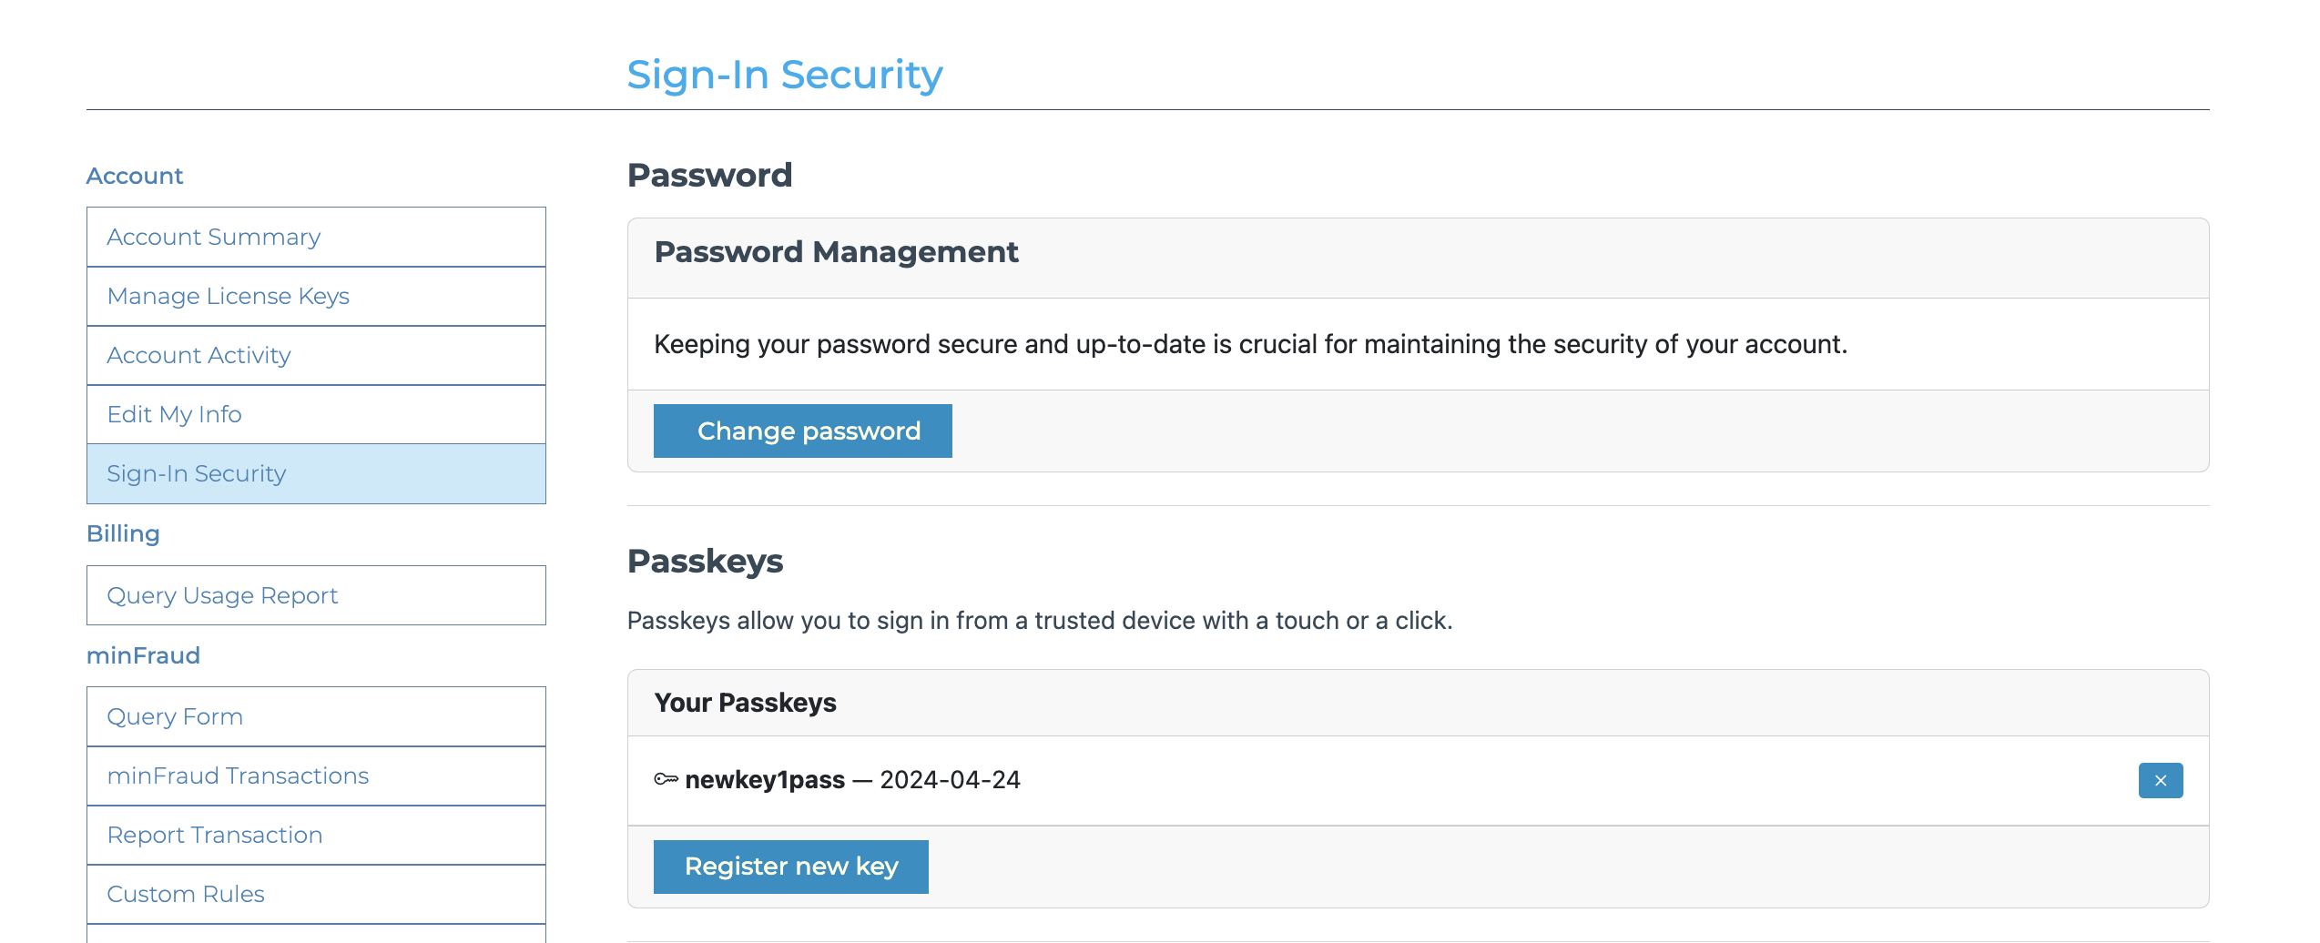Open the minFraud Query Form

click(x=175, y=716)
